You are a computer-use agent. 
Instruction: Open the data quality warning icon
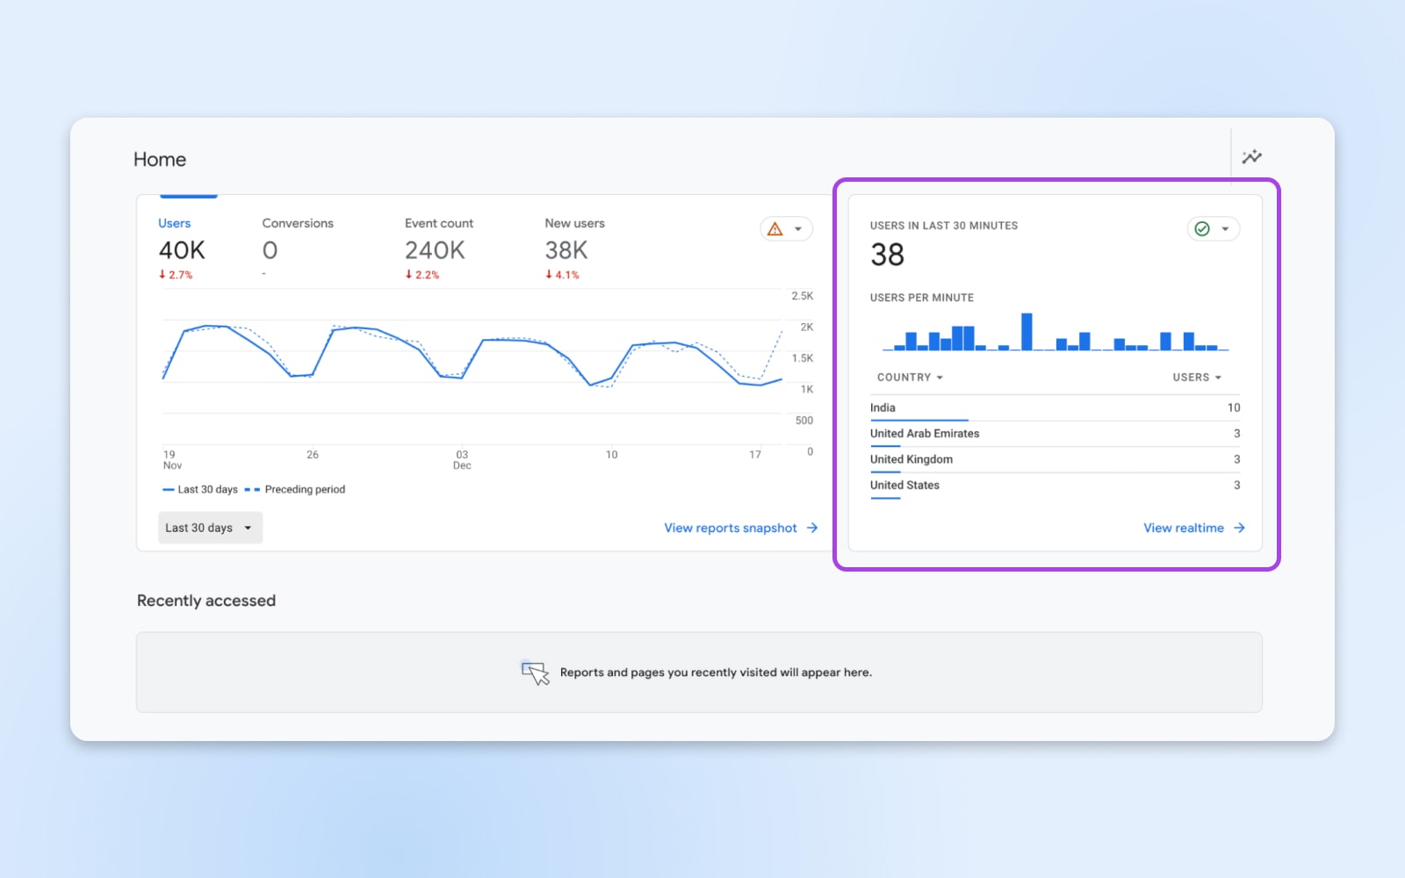coord(774,228)
